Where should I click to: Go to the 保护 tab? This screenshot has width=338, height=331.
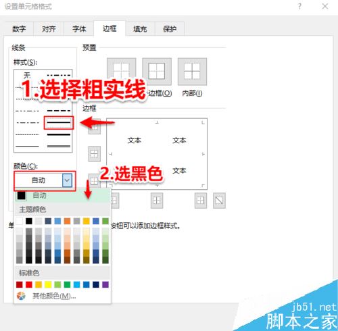170,29
